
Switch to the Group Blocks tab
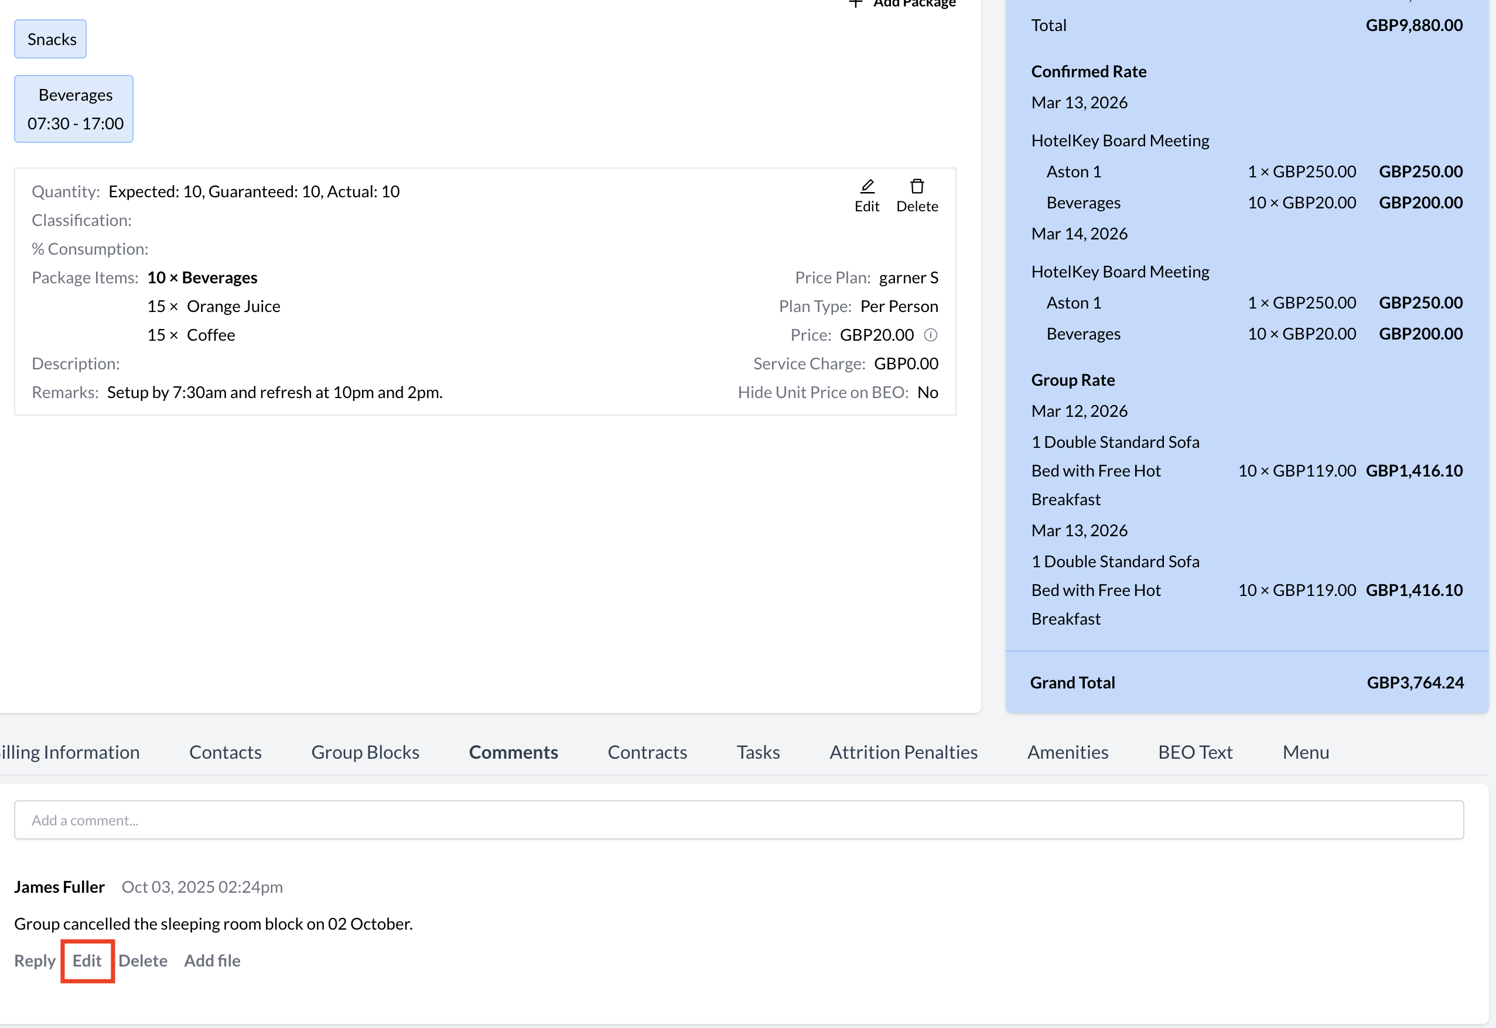point(365,752)
